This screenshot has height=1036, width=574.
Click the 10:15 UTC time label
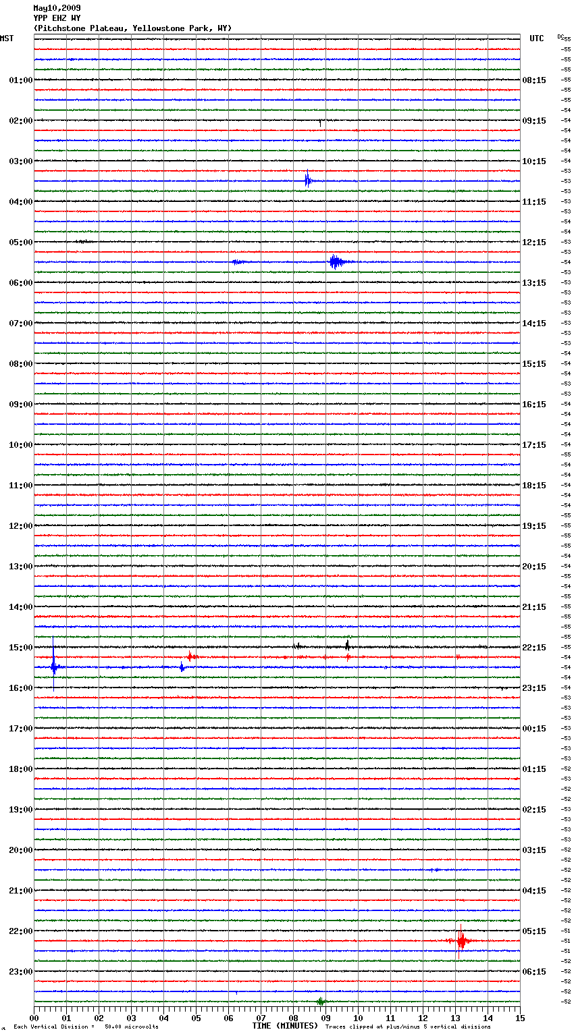tap(534, 161)
